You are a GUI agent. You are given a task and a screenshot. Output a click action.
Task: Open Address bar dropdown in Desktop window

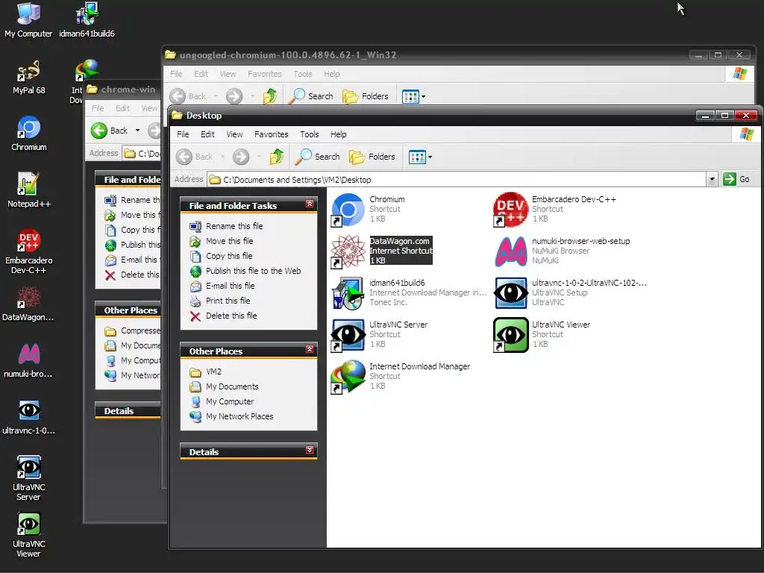click(712, 179)
